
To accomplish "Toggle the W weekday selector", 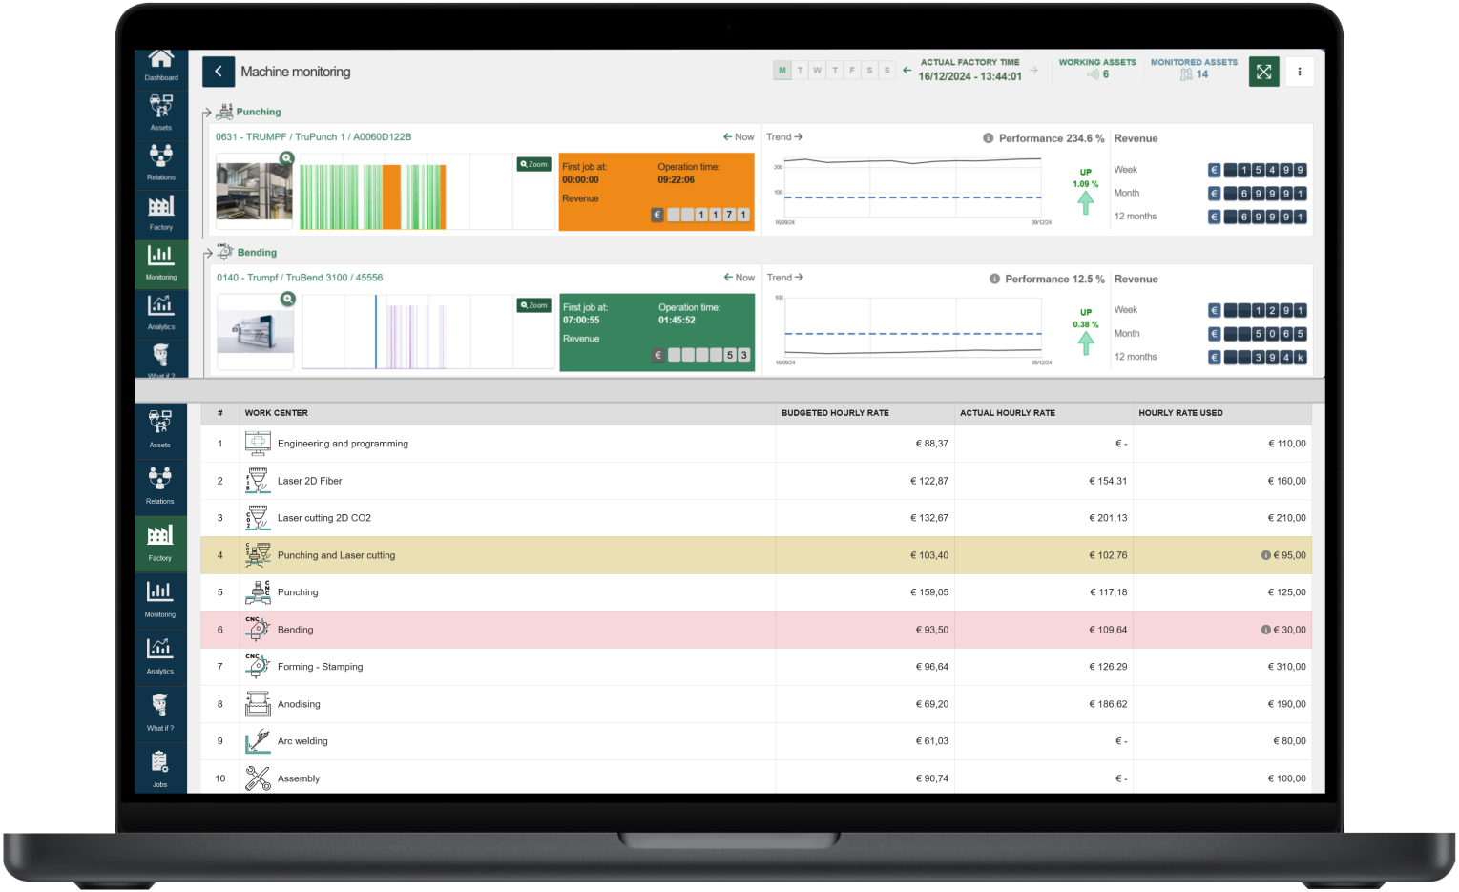I will 817,71.
